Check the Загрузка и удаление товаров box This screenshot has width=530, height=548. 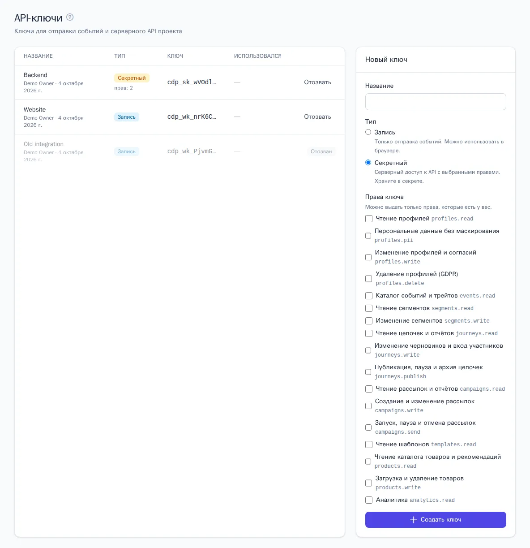(369, 483)
